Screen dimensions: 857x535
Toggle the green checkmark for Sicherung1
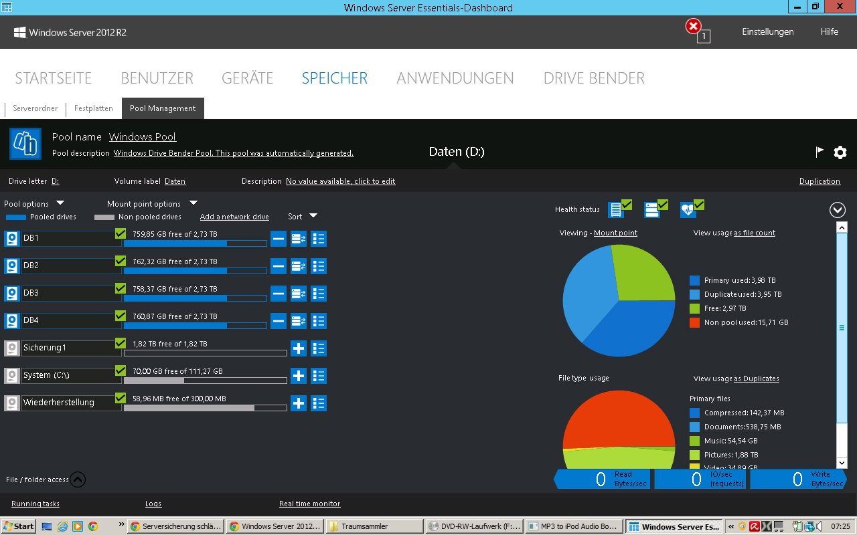pos(121,343)
